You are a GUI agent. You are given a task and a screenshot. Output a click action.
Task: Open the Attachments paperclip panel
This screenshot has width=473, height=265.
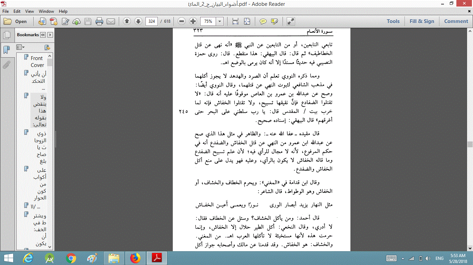coord(6,65)
